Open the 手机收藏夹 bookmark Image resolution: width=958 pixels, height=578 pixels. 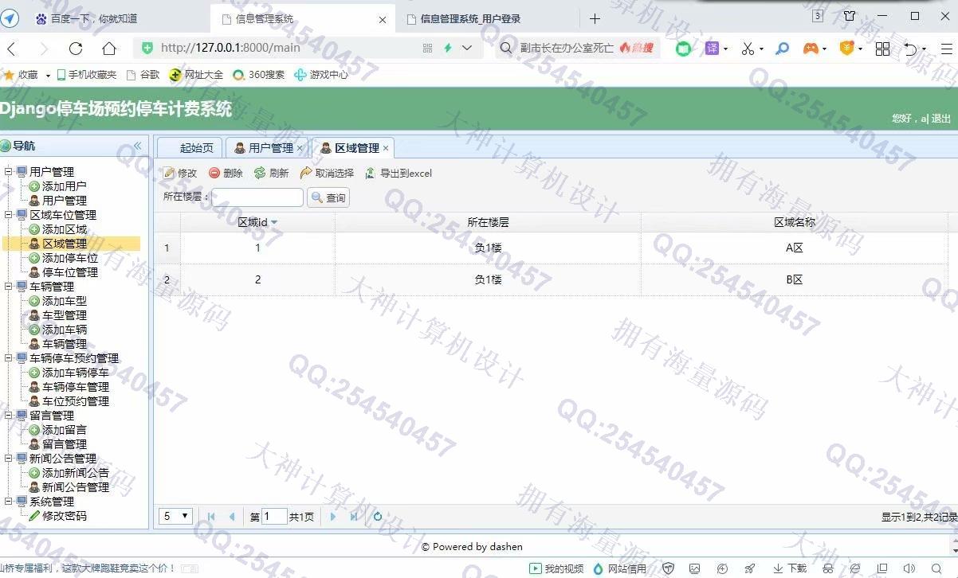point(86,75)
